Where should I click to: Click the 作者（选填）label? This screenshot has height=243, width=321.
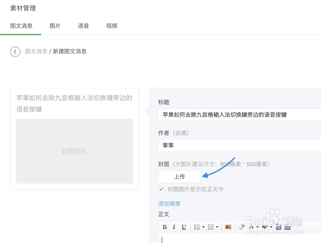tap(173, 133)
